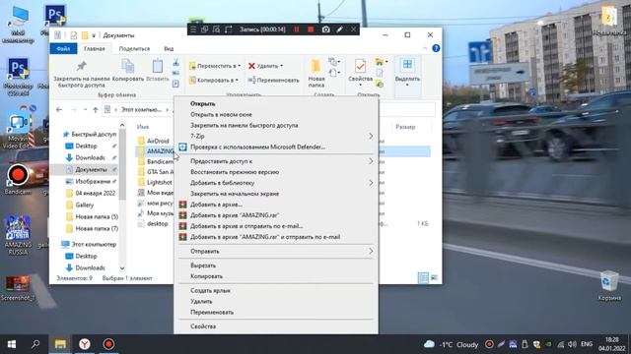Select Quick access in navigation tree
This screenshot has height=354, width=631.
[x=90, y=134]
